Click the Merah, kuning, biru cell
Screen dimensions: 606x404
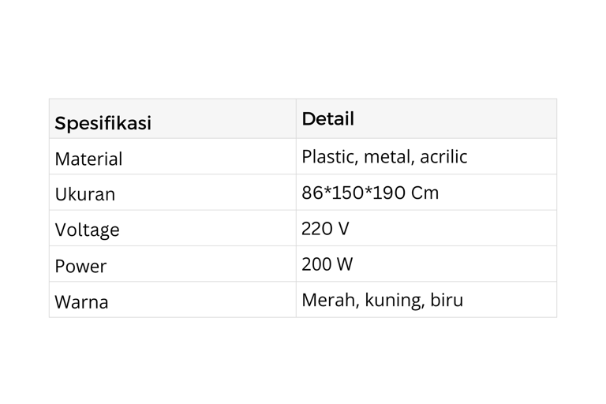pos(382,300)
